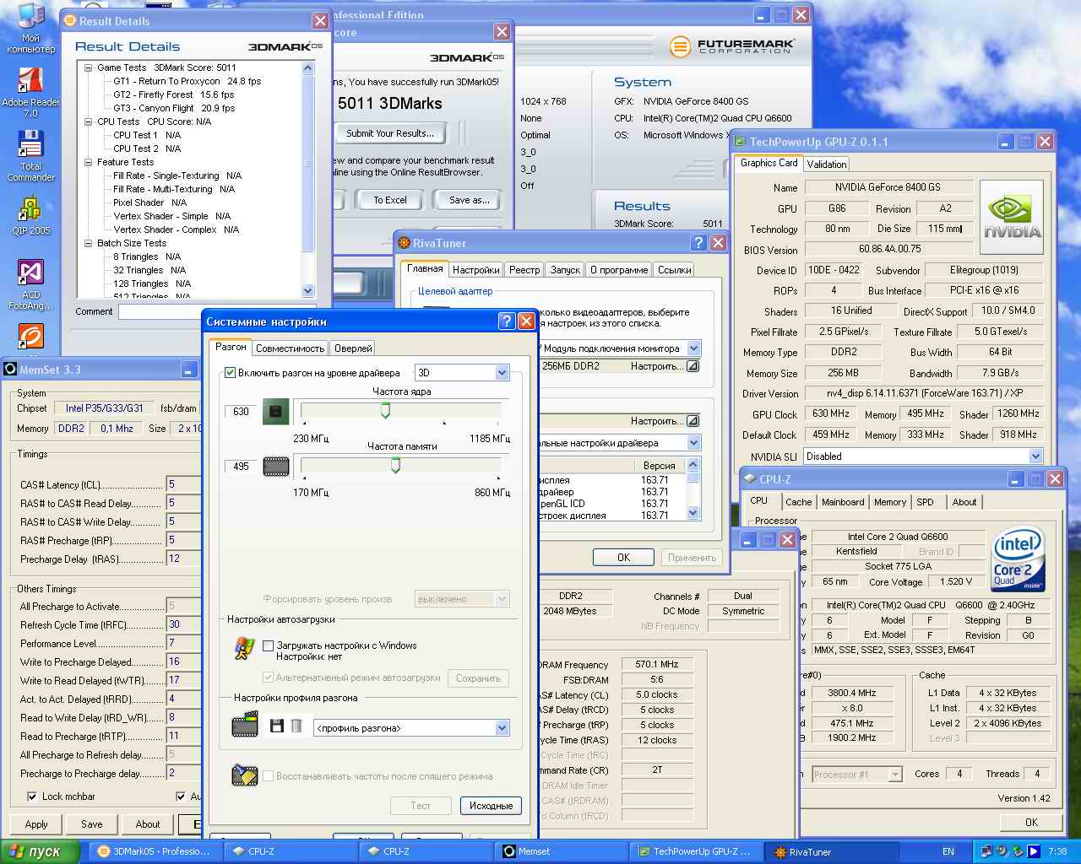Click the Comment field in Result Details
Screen dimensions: 1081x864
click(217, 311)
